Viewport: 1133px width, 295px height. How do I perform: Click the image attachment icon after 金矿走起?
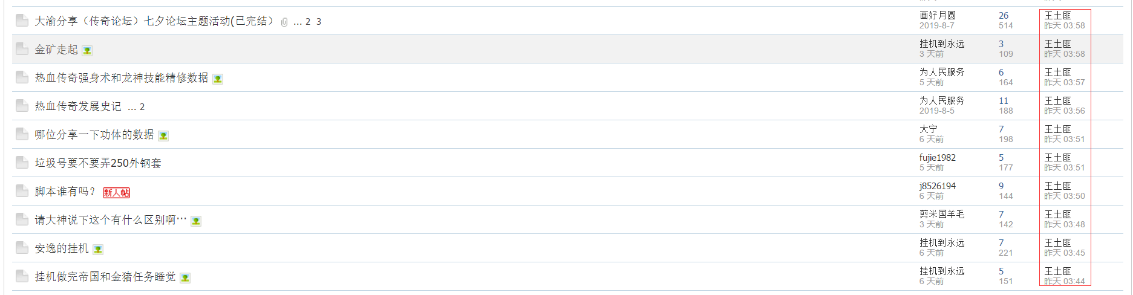[87, 51]
